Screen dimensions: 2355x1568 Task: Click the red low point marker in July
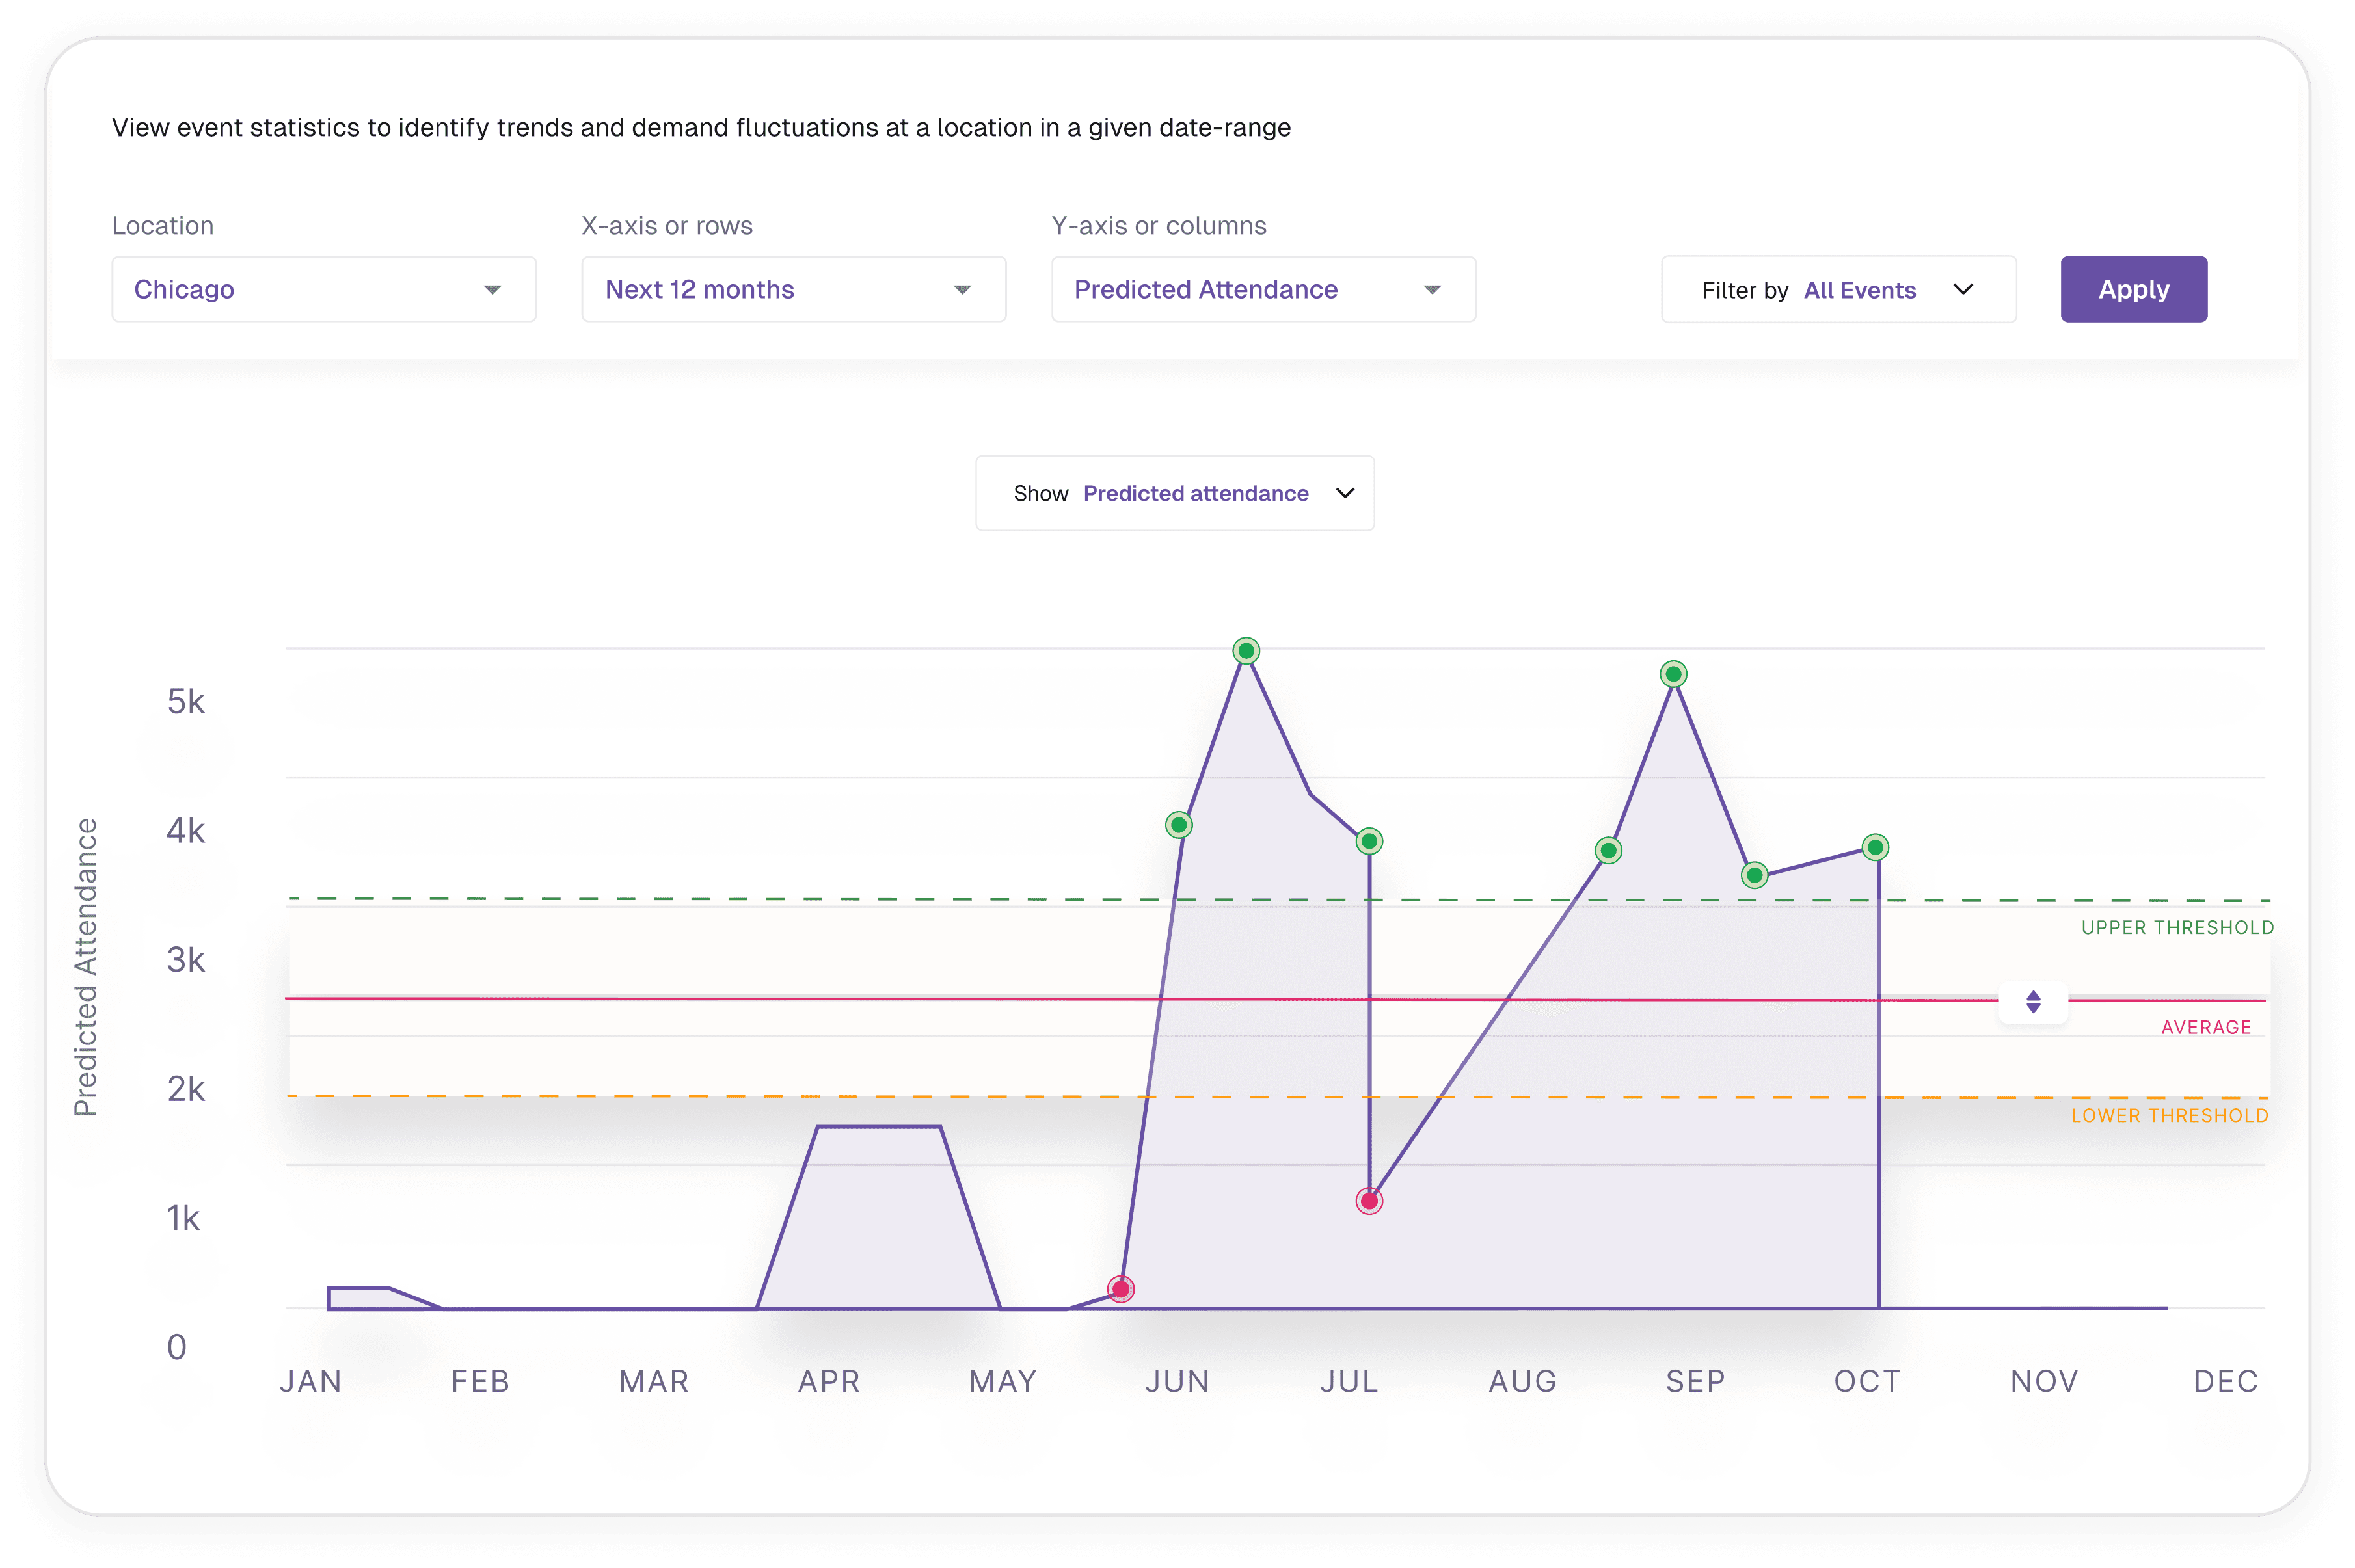(1369, 1201)
